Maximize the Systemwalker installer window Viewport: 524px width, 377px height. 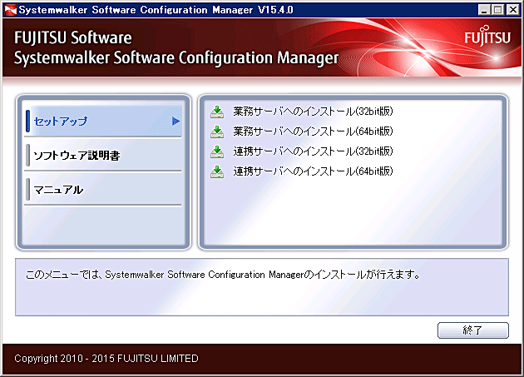(497, 10)
